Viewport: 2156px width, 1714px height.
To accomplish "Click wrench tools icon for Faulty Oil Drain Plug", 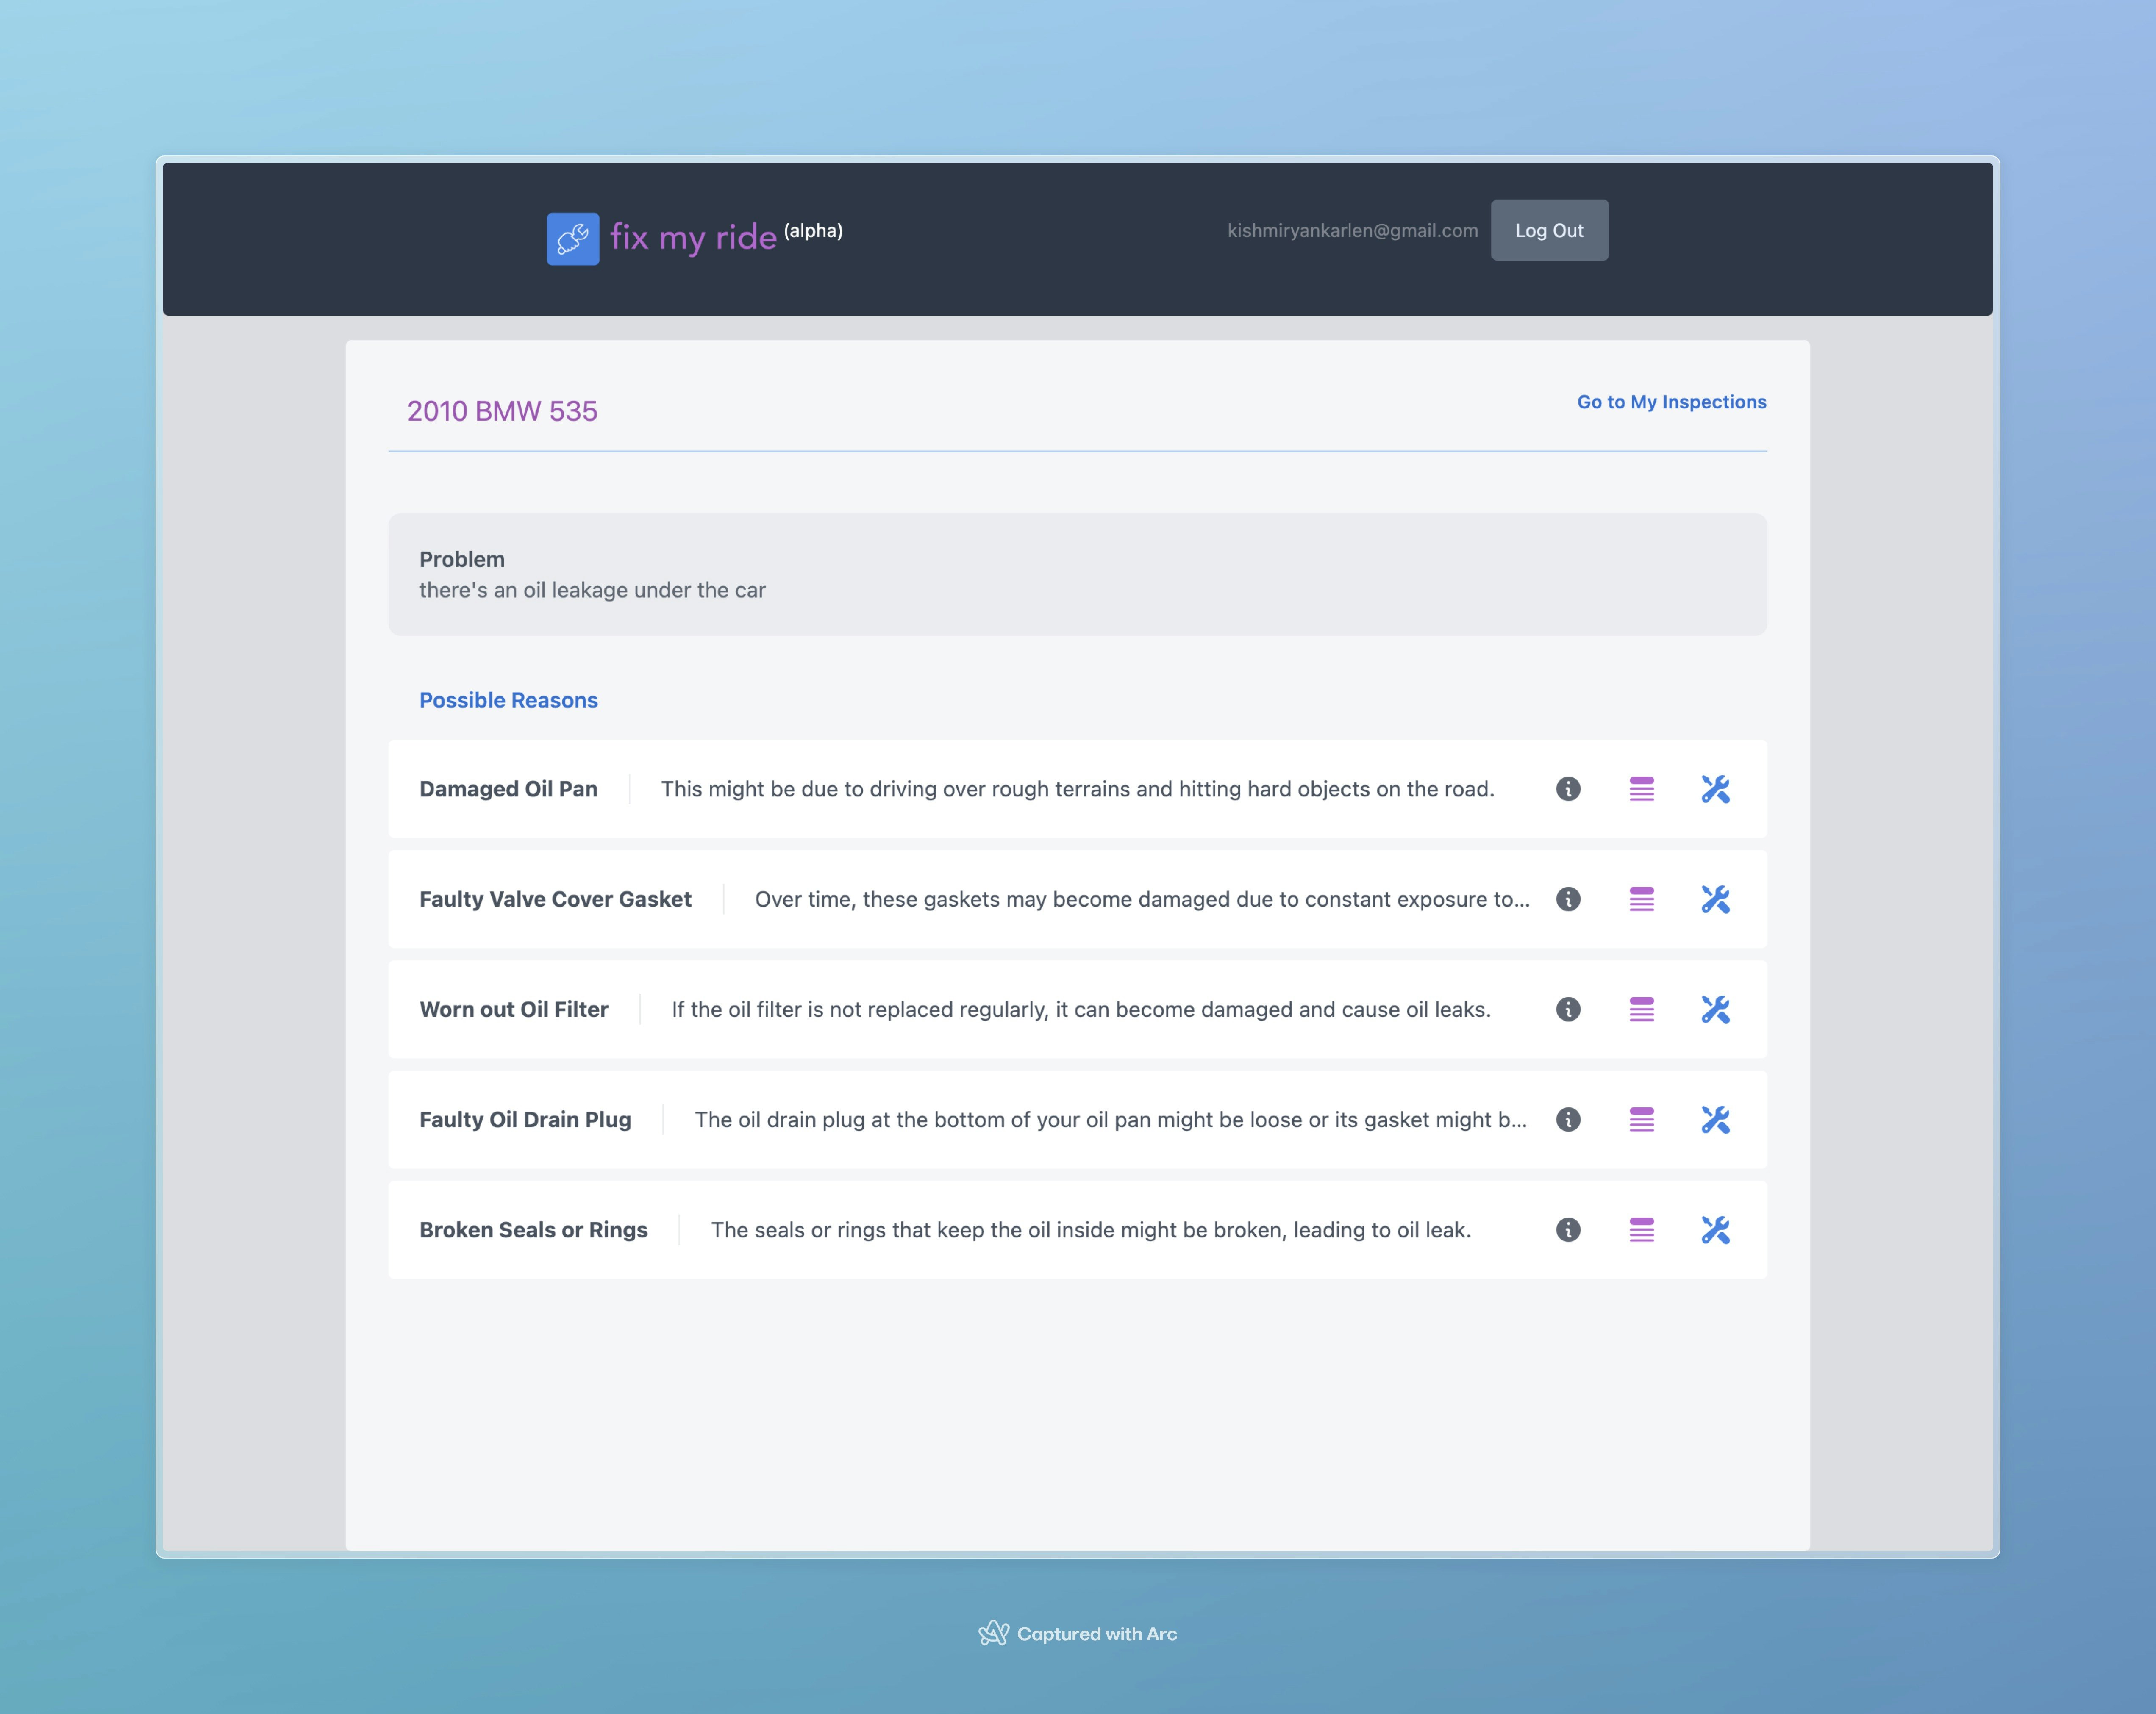I will 1715,1119.
